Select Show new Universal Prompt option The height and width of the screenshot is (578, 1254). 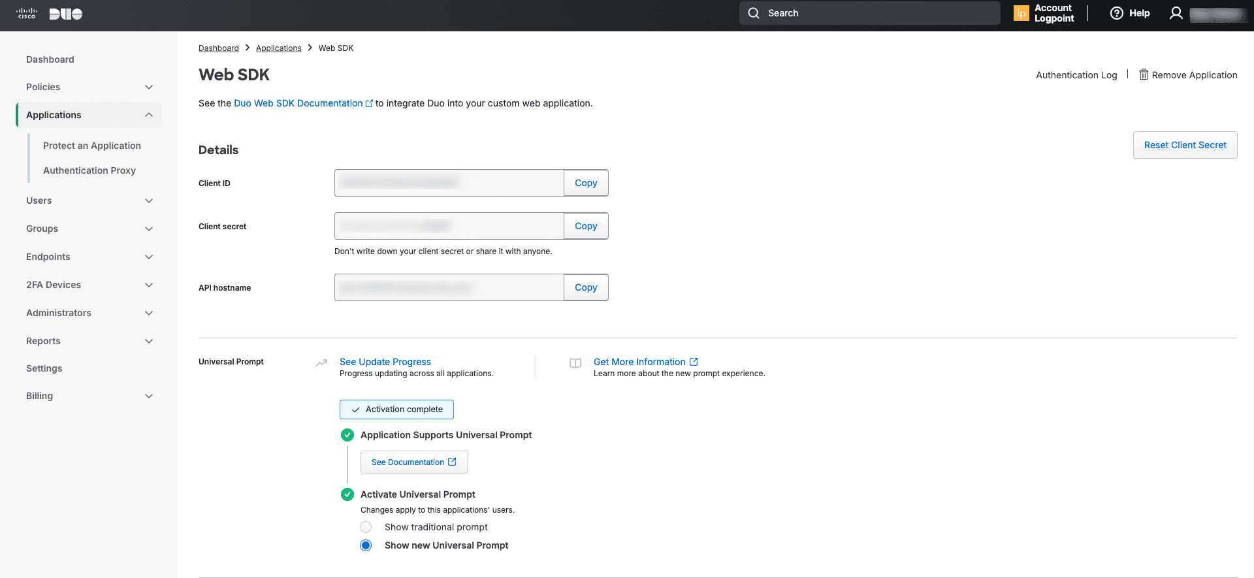tap(366, 545)
